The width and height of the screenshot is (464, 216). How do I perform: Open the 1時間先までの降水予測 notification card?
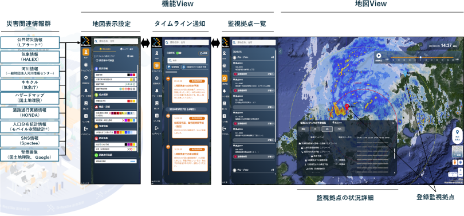point(190,90)
